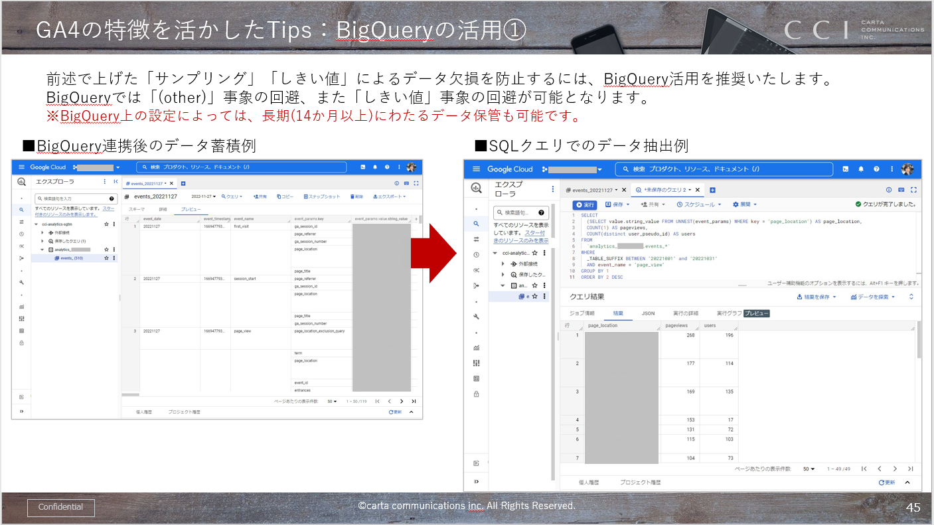
Task: Switch to 詳細 tab in data accumulation example
Action: pos(162,209)
